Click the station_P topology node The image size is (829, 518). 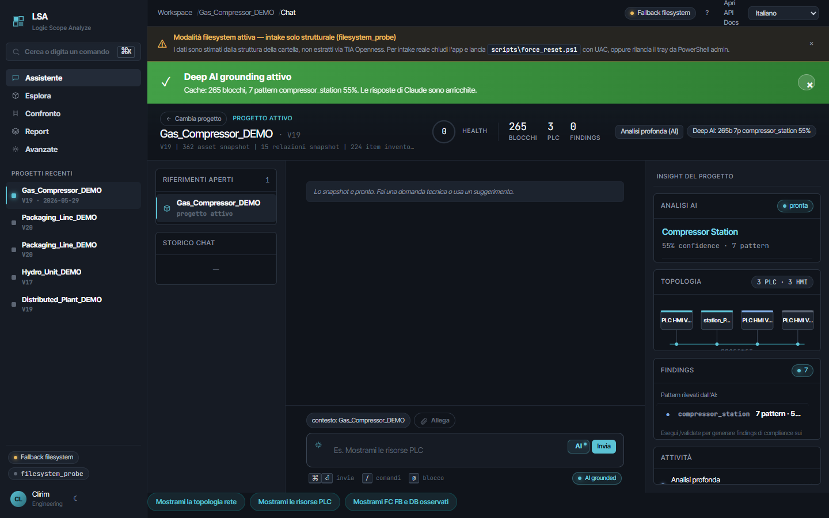tap(717, 319)
